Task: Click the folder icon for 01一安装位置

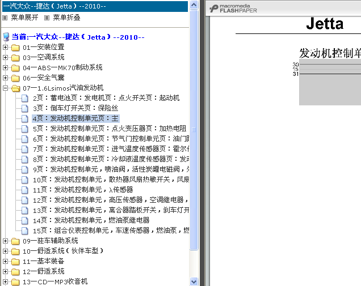Action: tap(15, 48)
